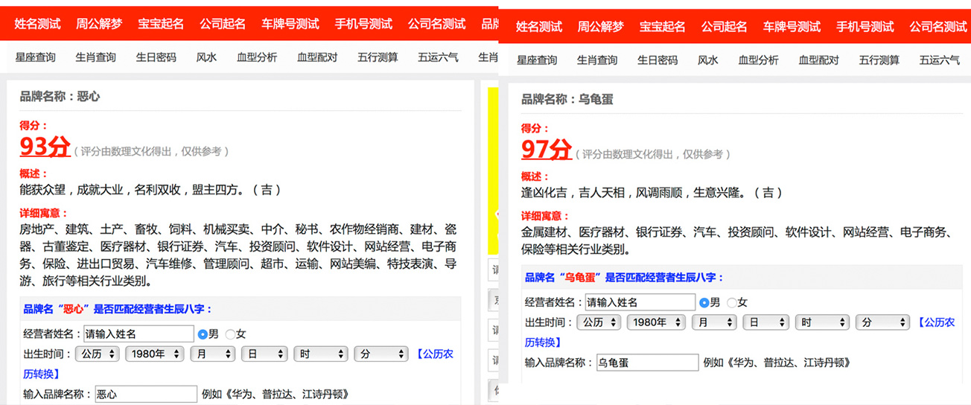Select 女 radio button in the 恶心 form
971x405 pixels.
(230, 334)
